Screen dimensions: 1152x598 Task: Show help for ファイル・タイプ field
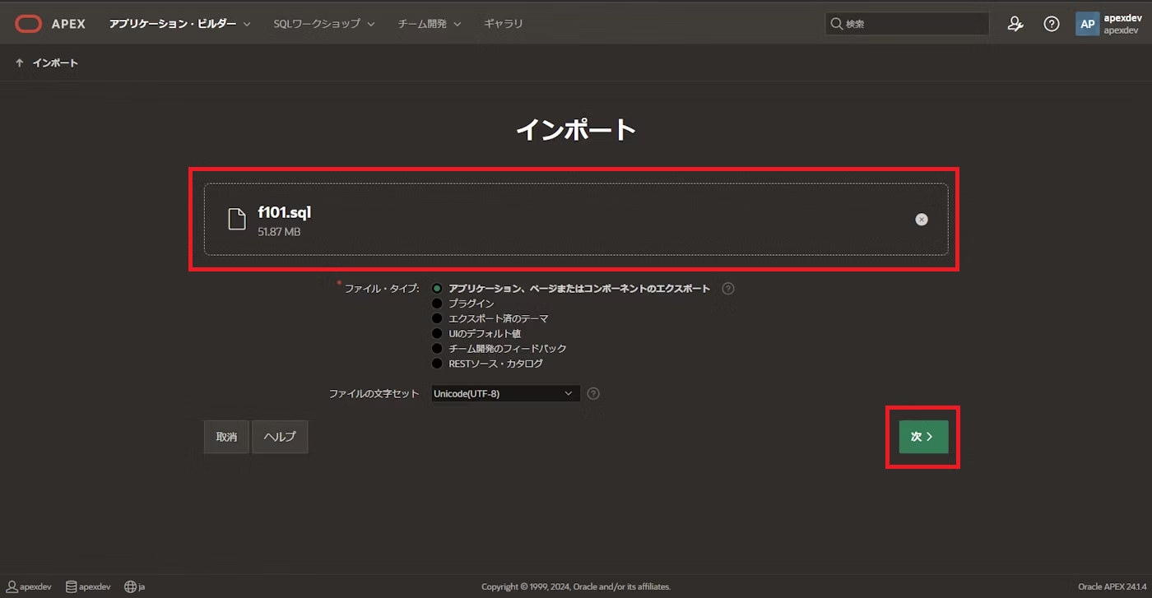(x=728, y=289)
